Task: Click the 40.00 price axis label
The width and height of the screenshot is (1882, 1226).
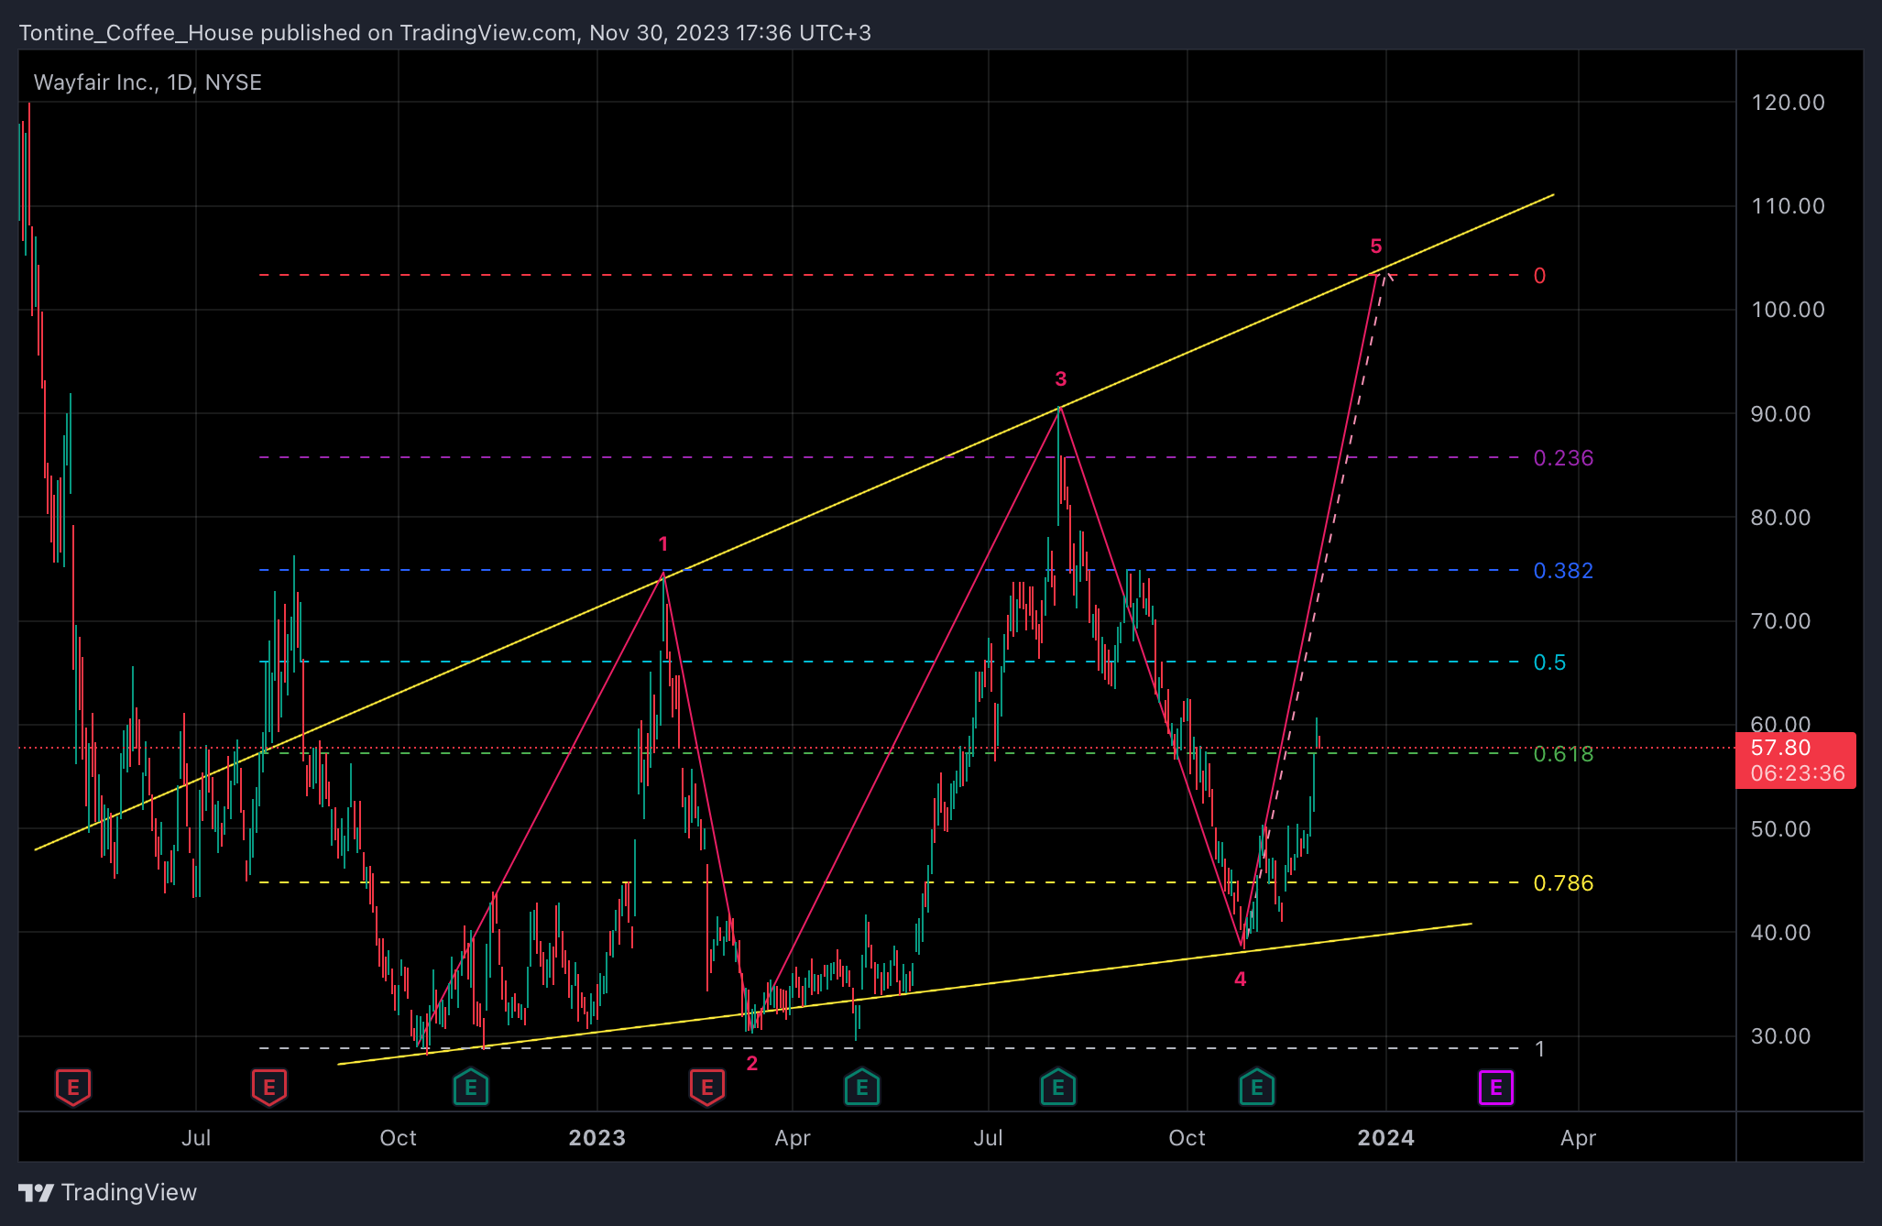Action: pyautogui.click(x=1781, y=933)
